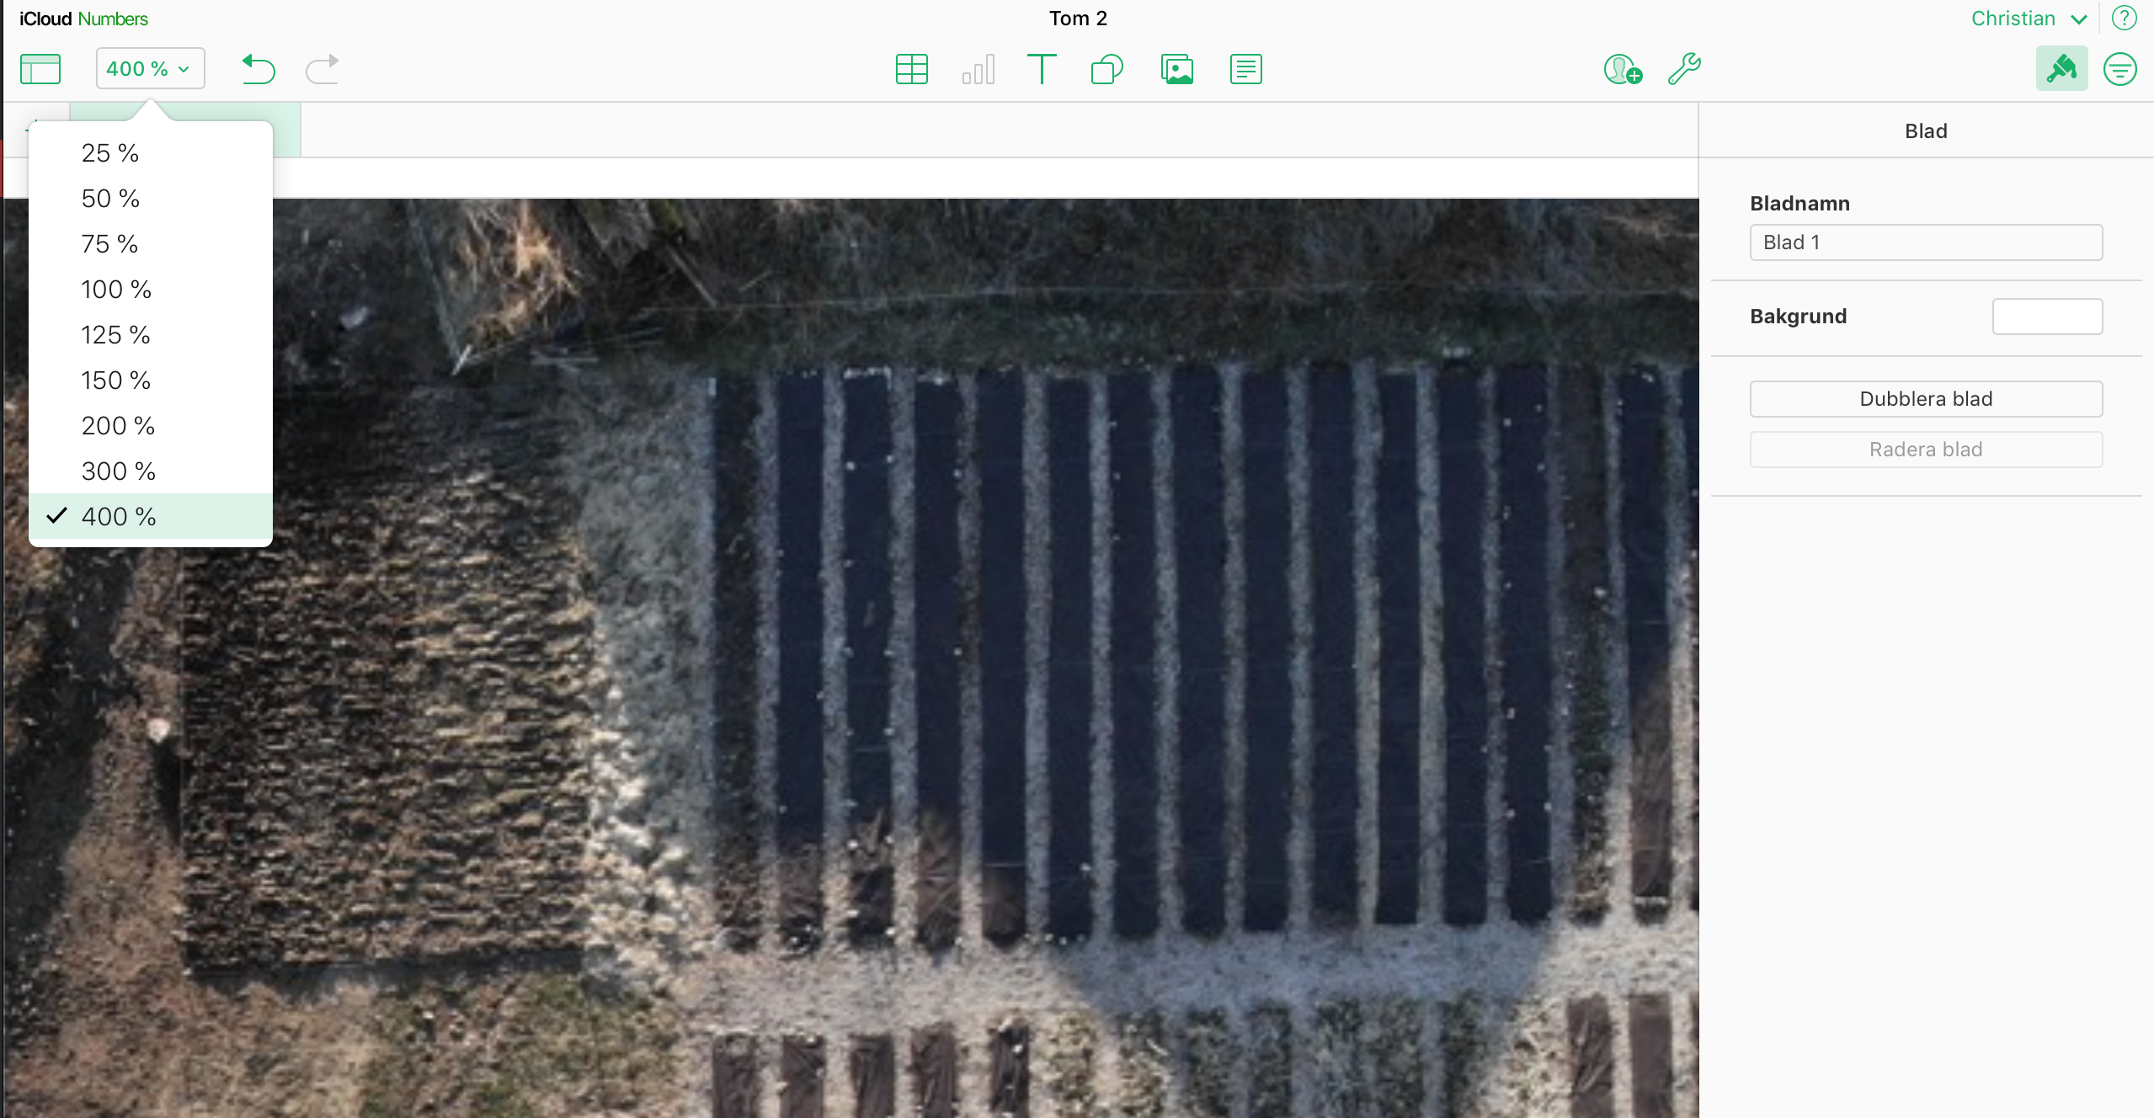Click the image insert icon
Viewport: 2154px width, 1118px height.
coord(1176,69)
